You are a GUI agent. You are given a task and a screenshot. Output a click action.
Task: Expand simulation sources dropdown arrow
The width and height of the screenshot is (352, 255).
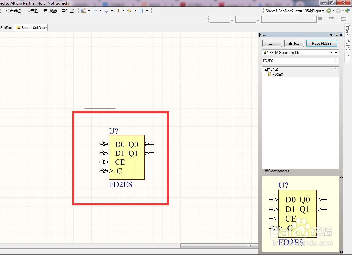(x=135, y=11)
